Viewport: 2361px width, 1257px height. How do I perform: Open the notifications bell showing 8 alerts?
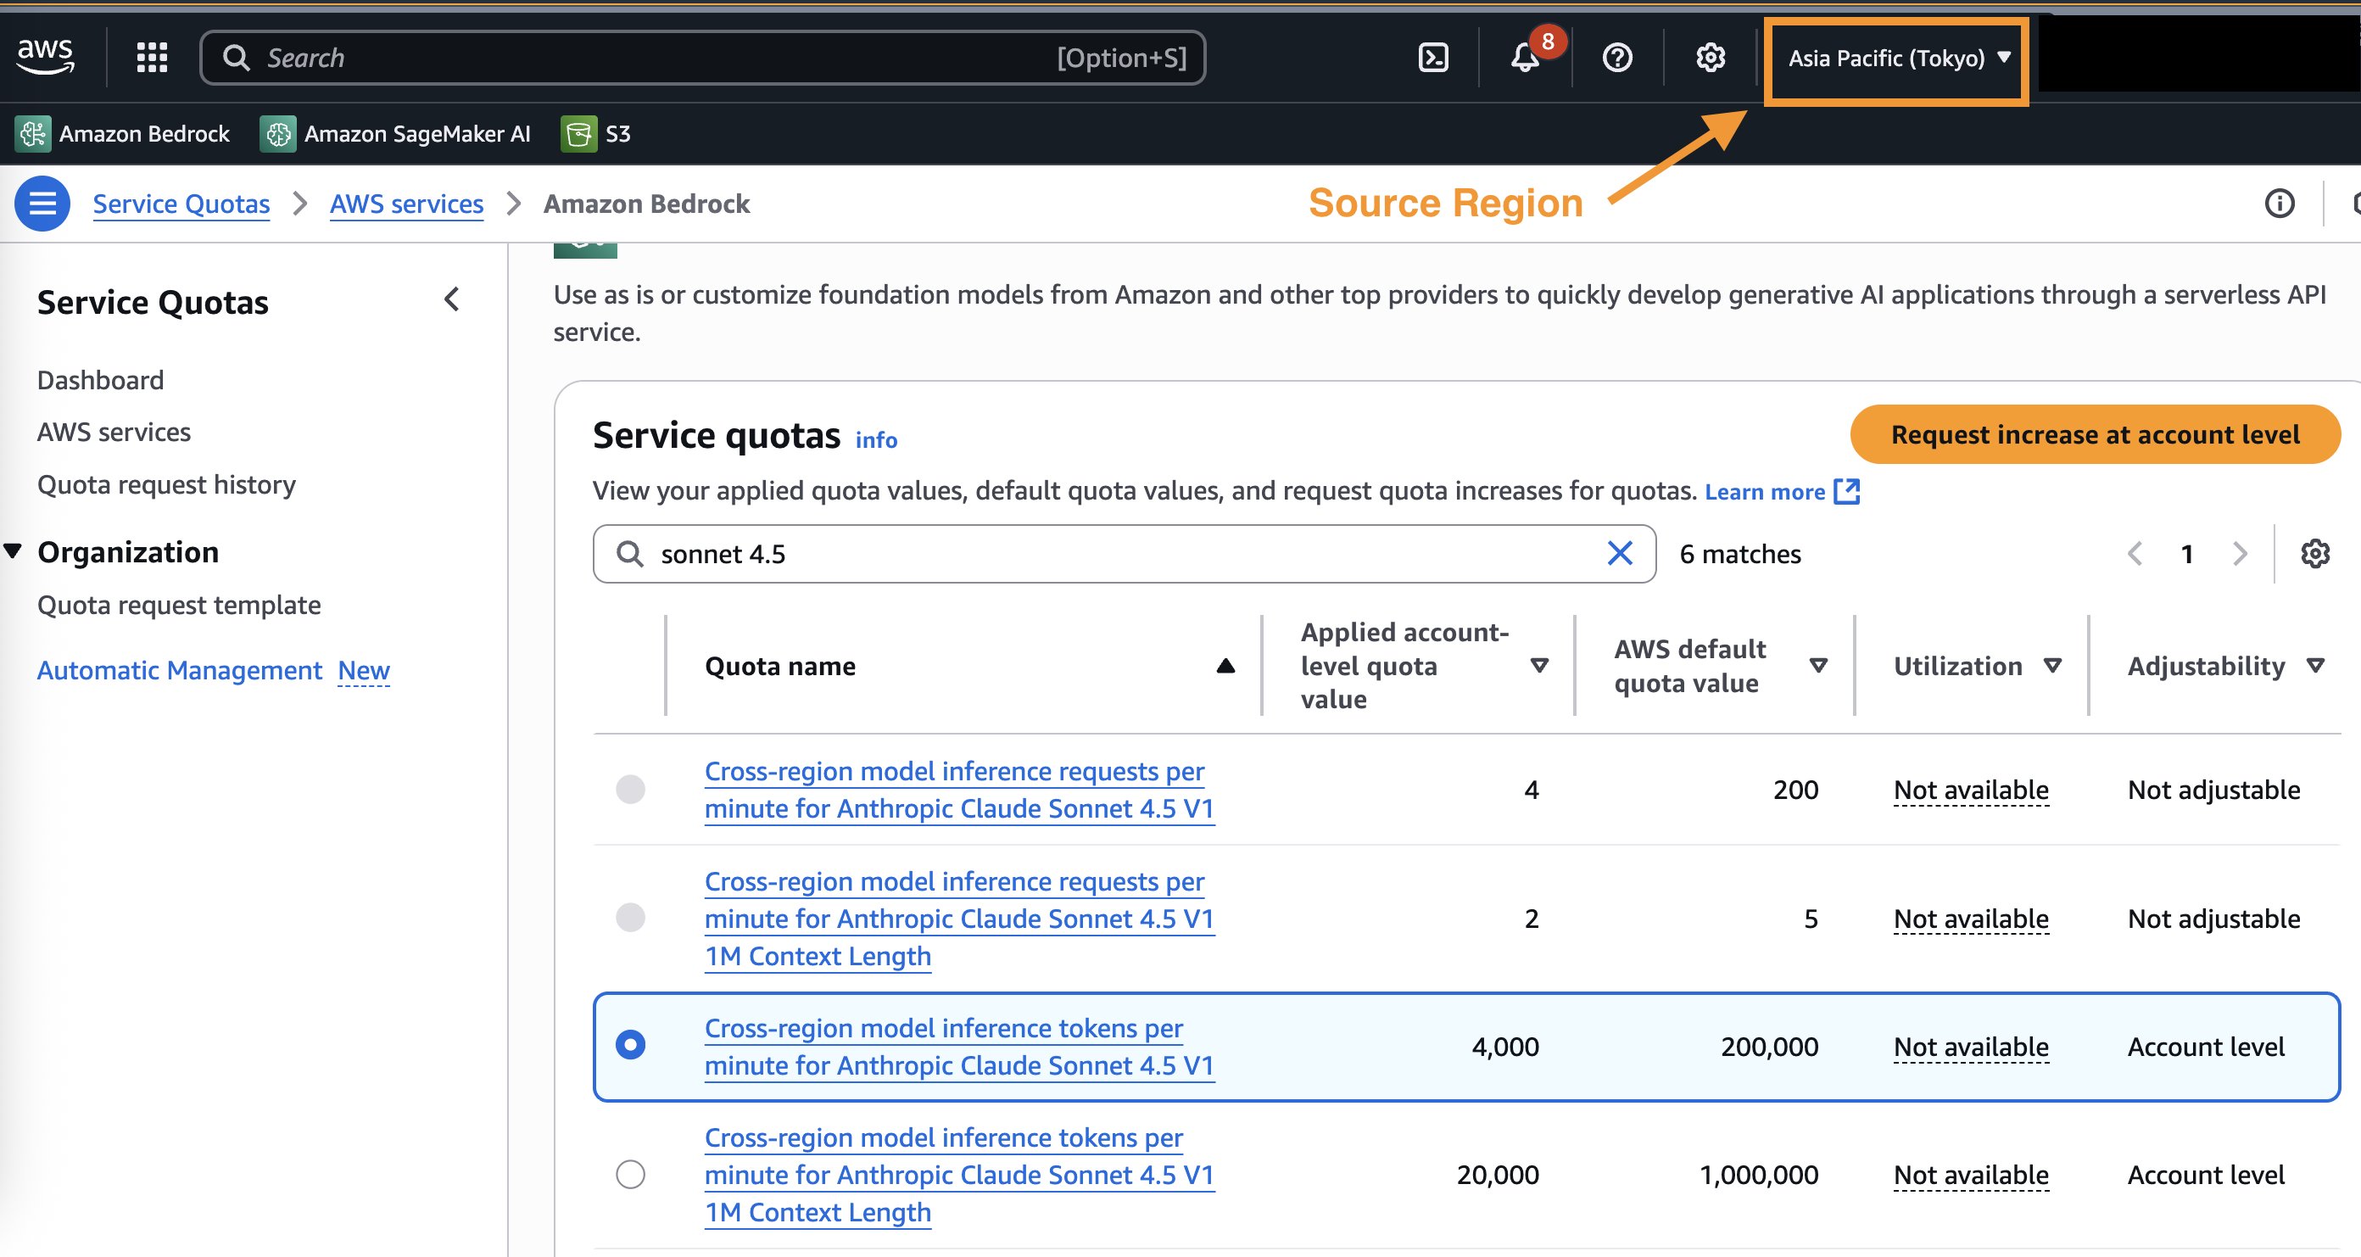tap(1526, 58)
